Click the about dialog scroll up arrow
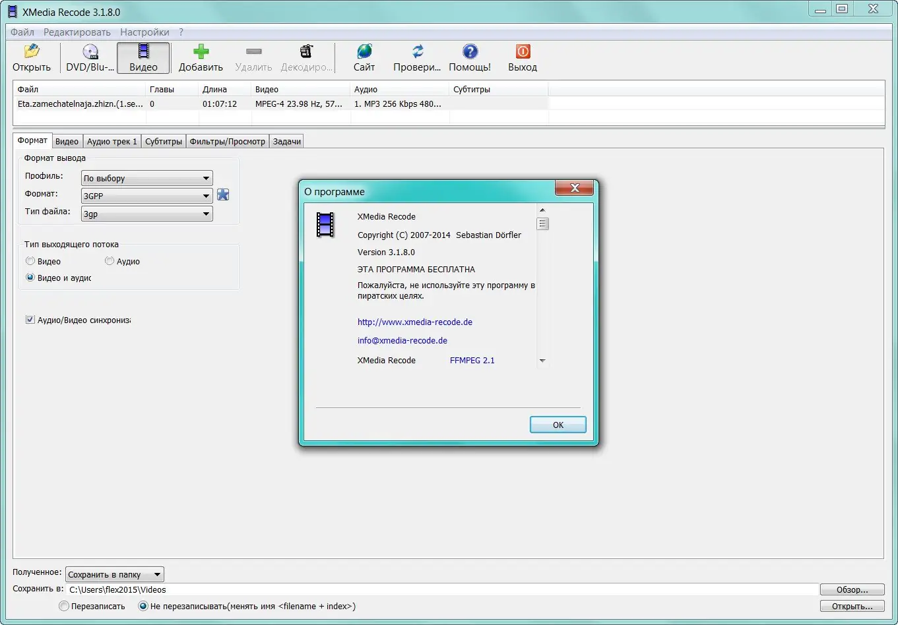This screenshot has width=898, height=625. point(543,210)
